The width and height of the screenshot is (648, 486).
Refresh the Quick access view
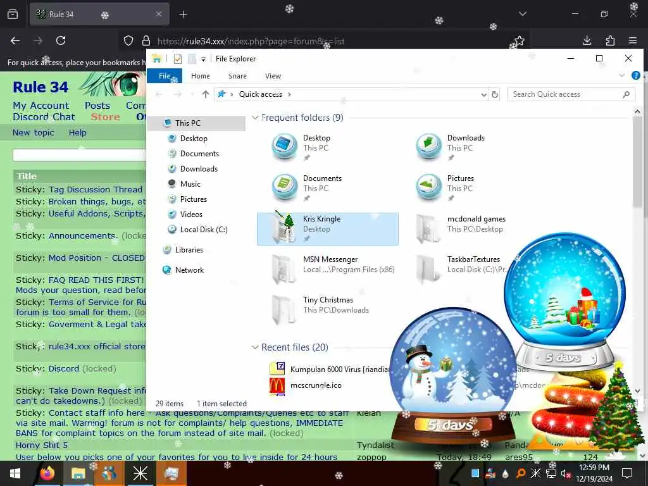(x=494, y=95)
